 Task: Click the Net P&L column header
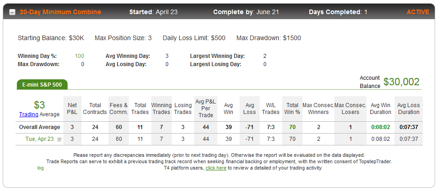72,108
